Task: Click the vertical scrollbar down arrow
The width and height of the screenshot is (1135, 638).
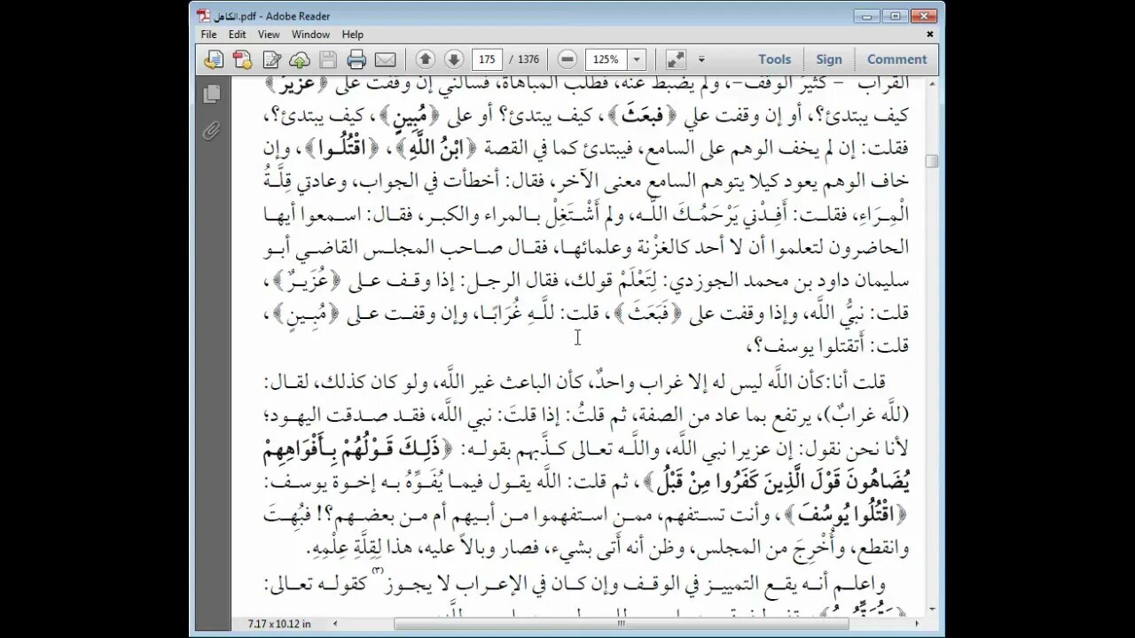Action: click(x=931, y=610)
